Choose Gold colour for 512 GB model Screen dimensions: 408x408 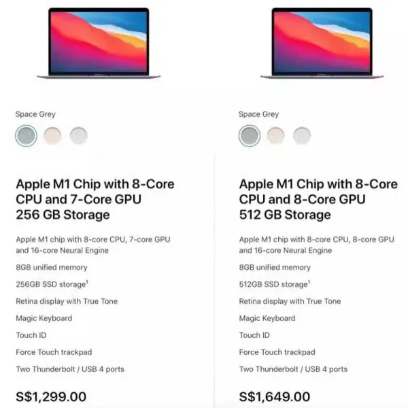click(x=275, y=135)
